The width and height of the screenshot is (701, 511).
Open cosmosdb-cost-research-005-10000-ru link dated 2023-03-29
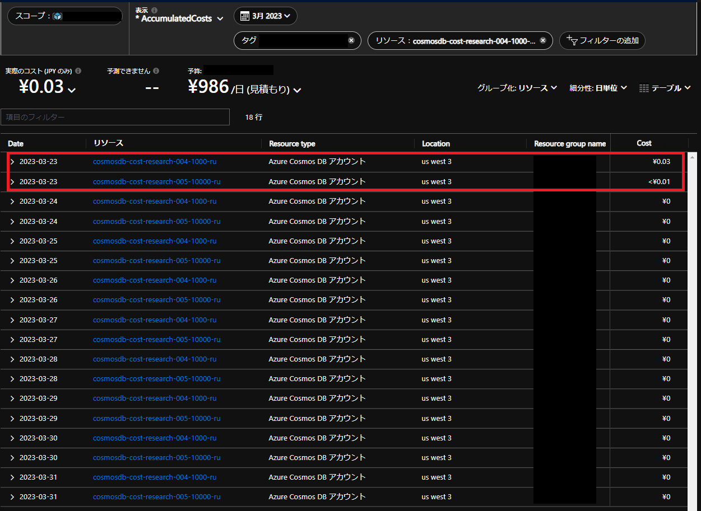(x=157, y=419)
